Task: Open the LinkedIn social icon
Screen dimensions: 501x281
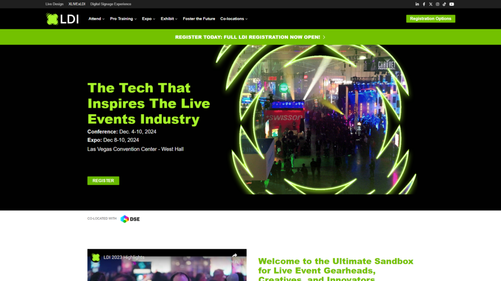Action: [417, 4]
